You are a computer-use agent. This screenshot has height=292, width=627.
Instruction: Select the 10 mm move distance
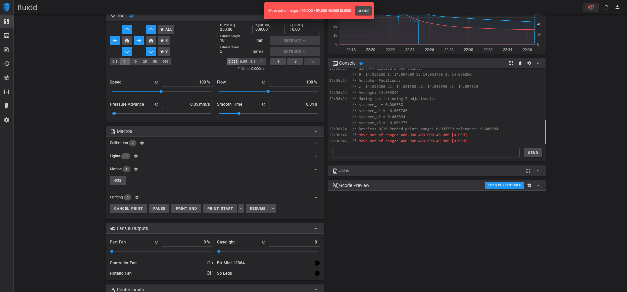(x=135, y=62)
